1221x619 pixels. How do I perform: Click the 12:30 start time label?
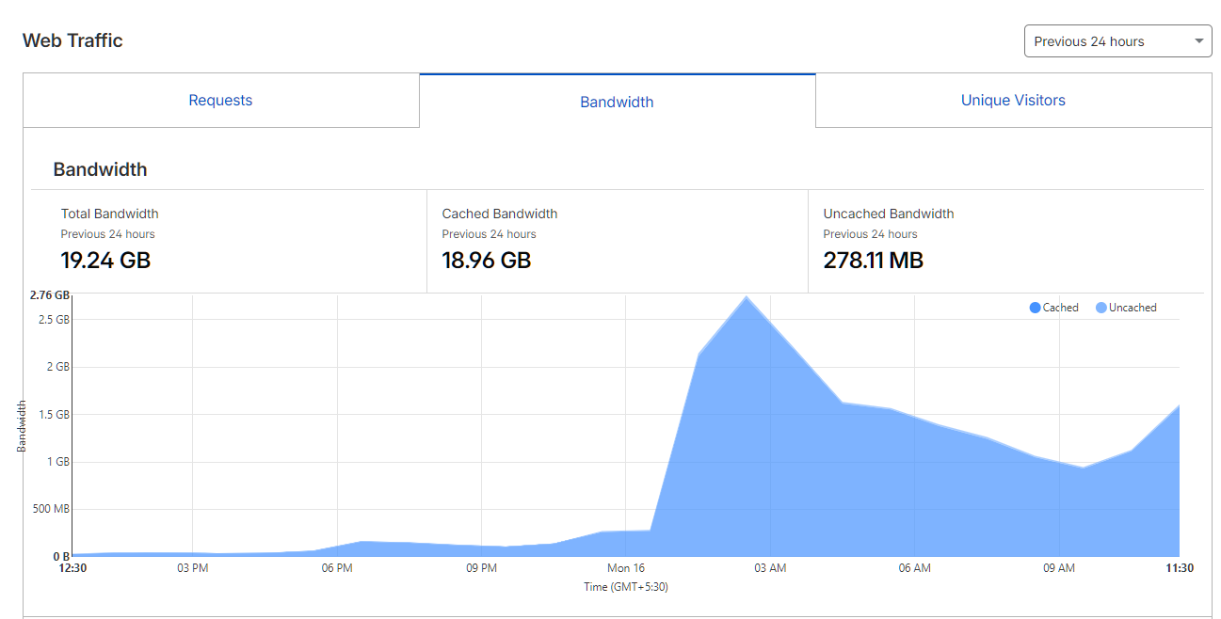pos(72,568)
